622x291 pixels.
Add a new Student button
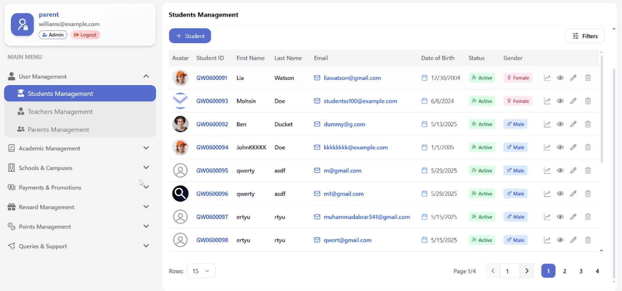[190, 36]
